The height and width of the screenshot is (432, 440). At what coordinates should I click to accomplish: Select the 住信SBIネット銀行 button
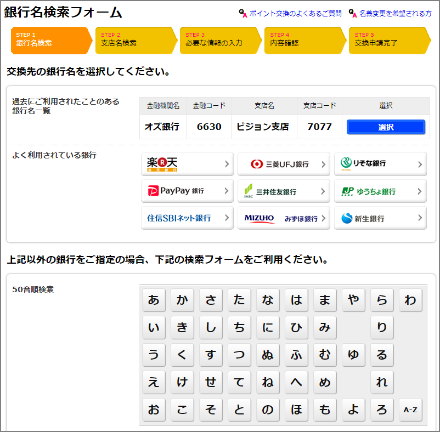[x=187, y=218]
